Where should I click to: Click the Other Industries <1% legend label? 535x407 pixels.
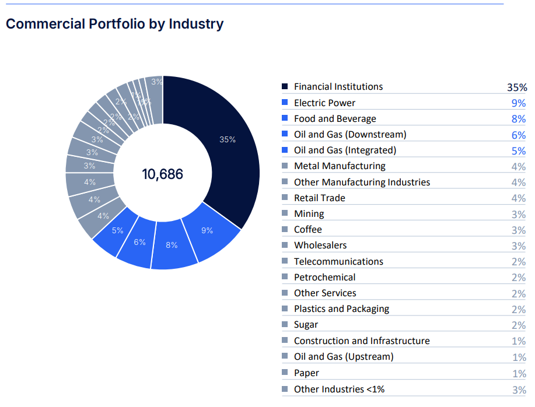click(x=339, y=389)
